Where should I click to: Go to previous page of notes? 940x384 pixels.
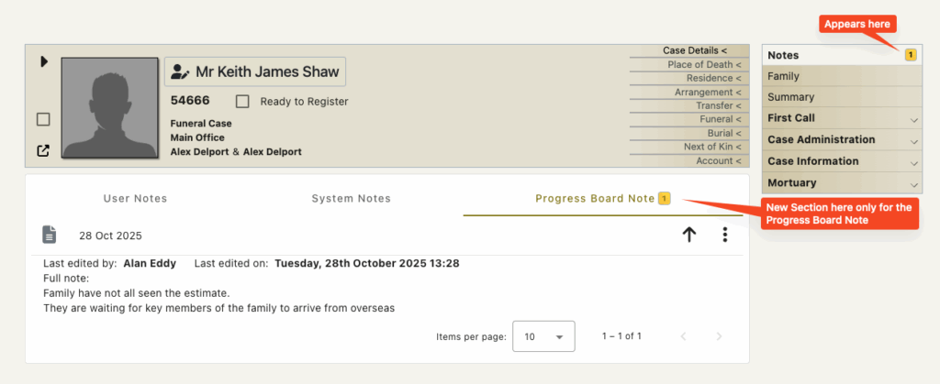point(683,336)
